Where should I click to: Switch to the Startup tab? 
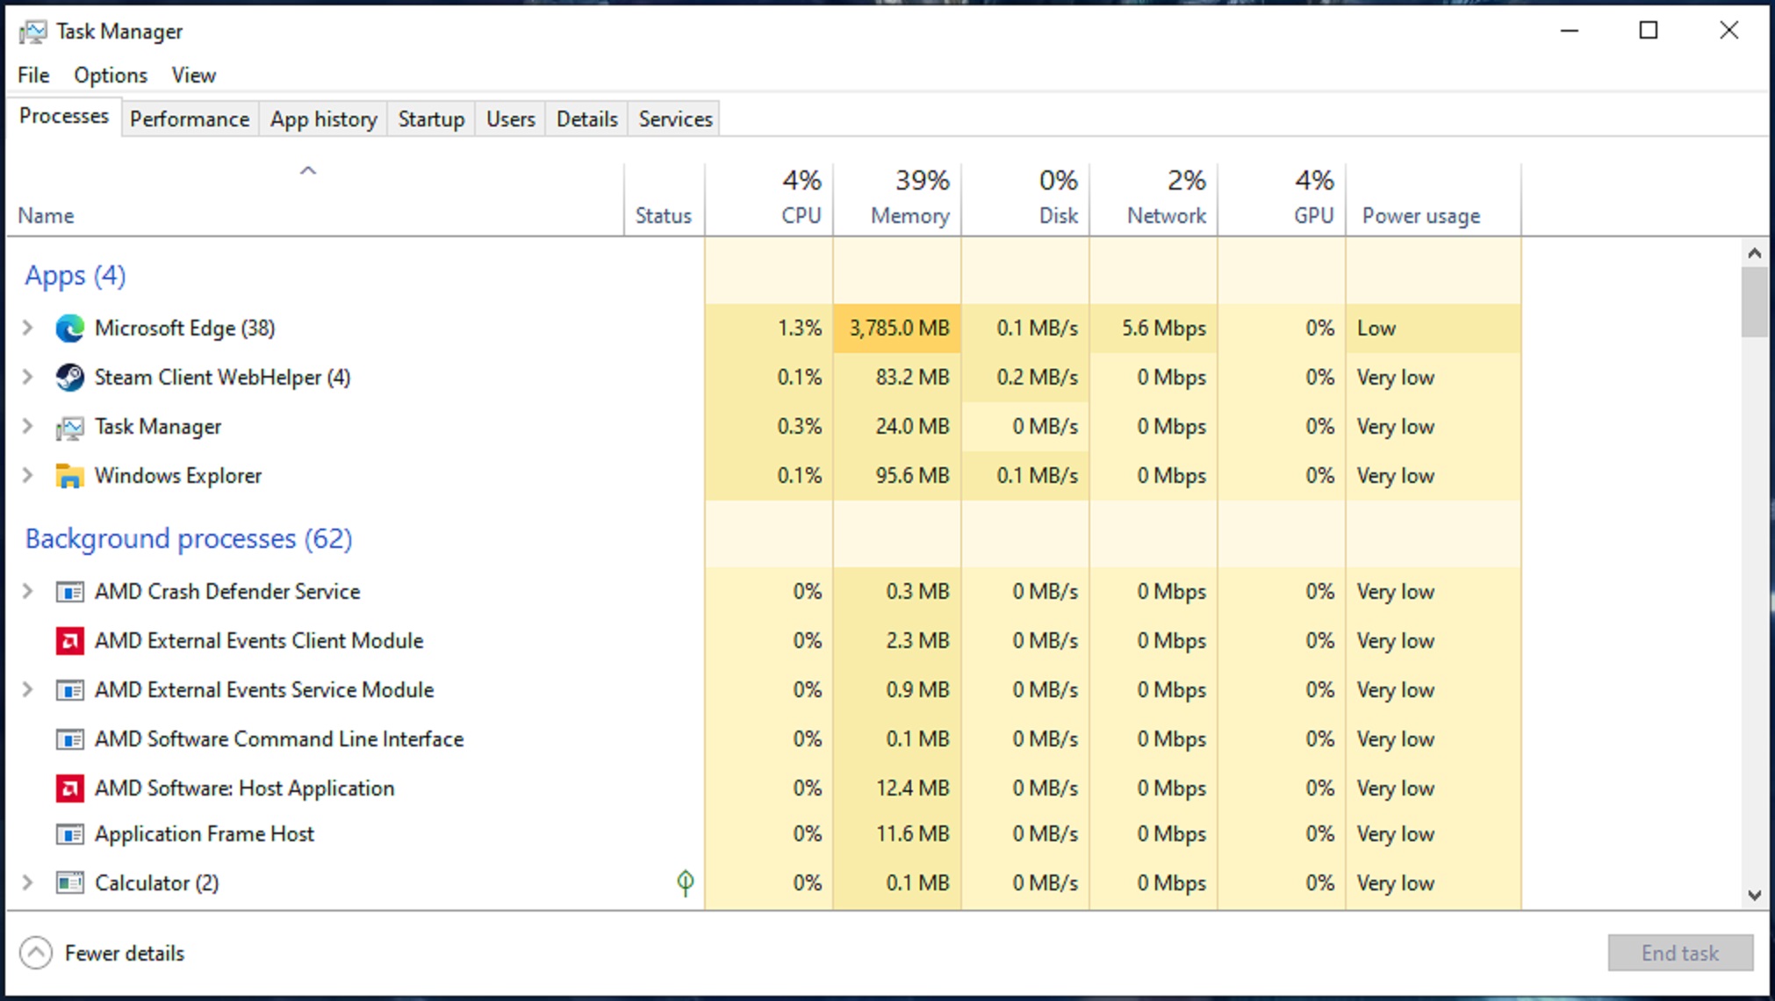431,119
